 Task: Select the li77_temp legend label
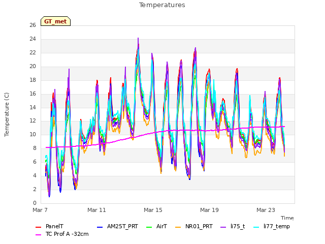[277, 227]
